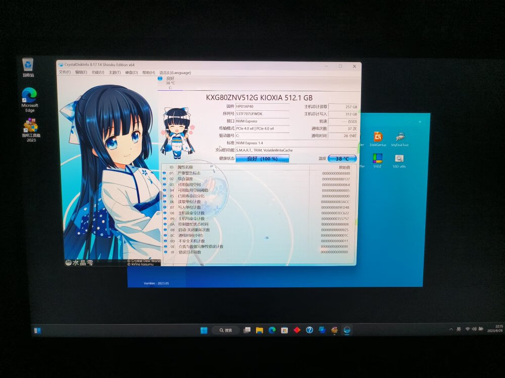Show hidden system tray icons

pos(451,330)
